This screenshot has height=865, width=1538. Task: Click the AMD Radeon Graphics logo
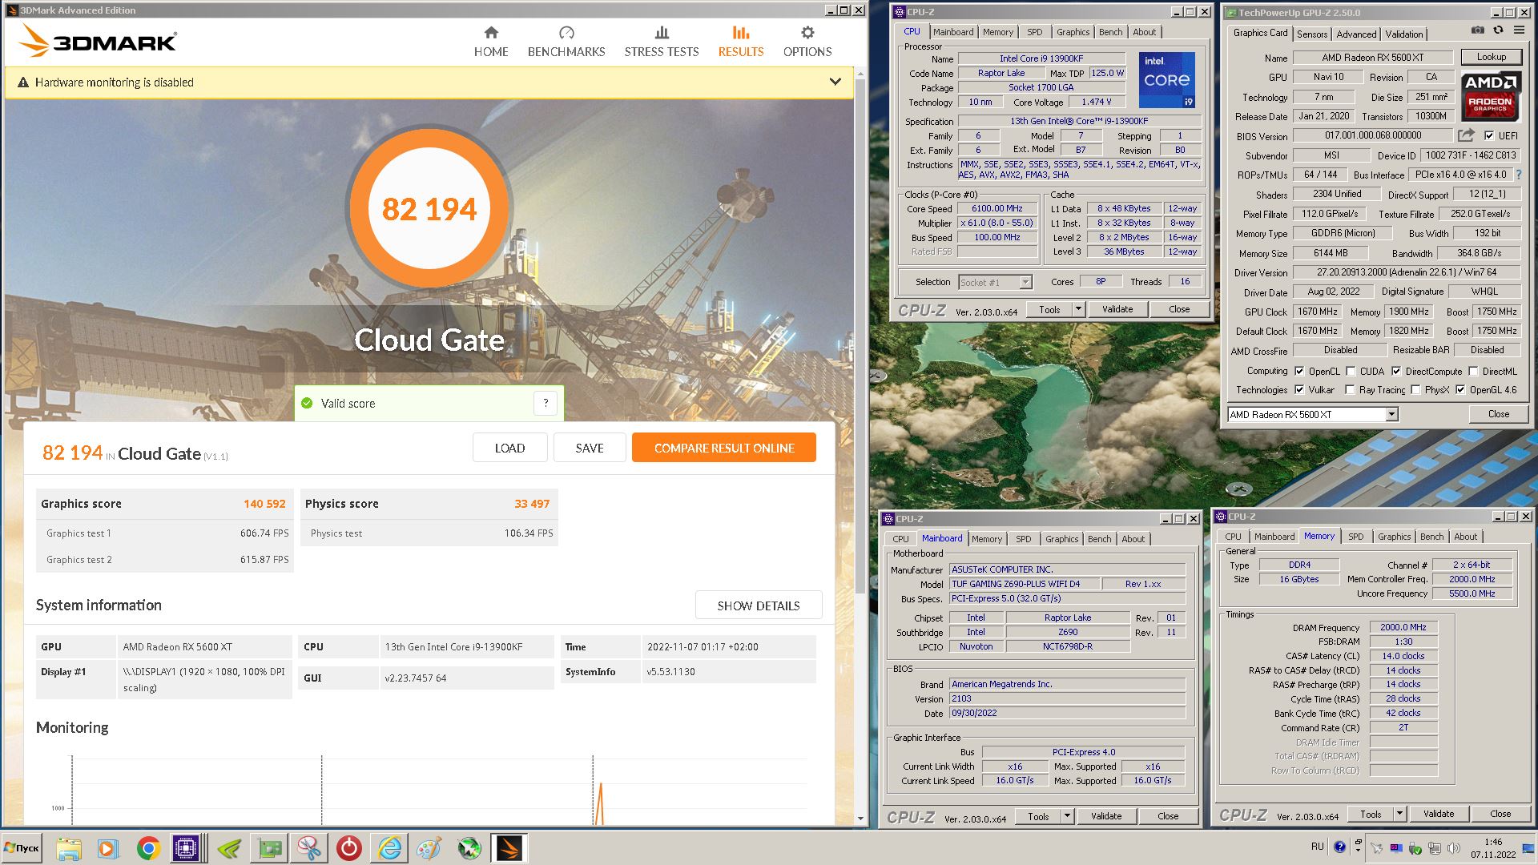[x=1490, y=96]
